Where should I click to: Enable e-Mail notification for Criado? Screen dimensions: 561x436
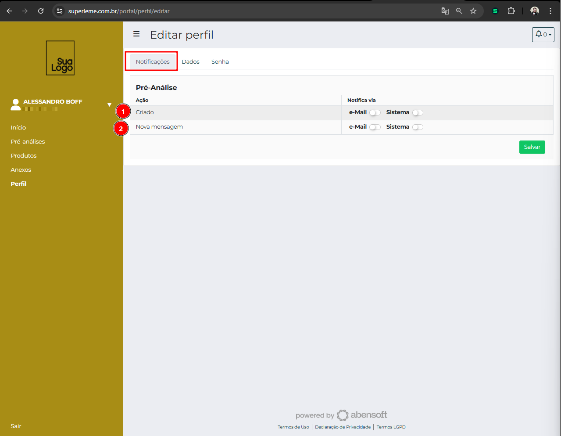(375, 113)
